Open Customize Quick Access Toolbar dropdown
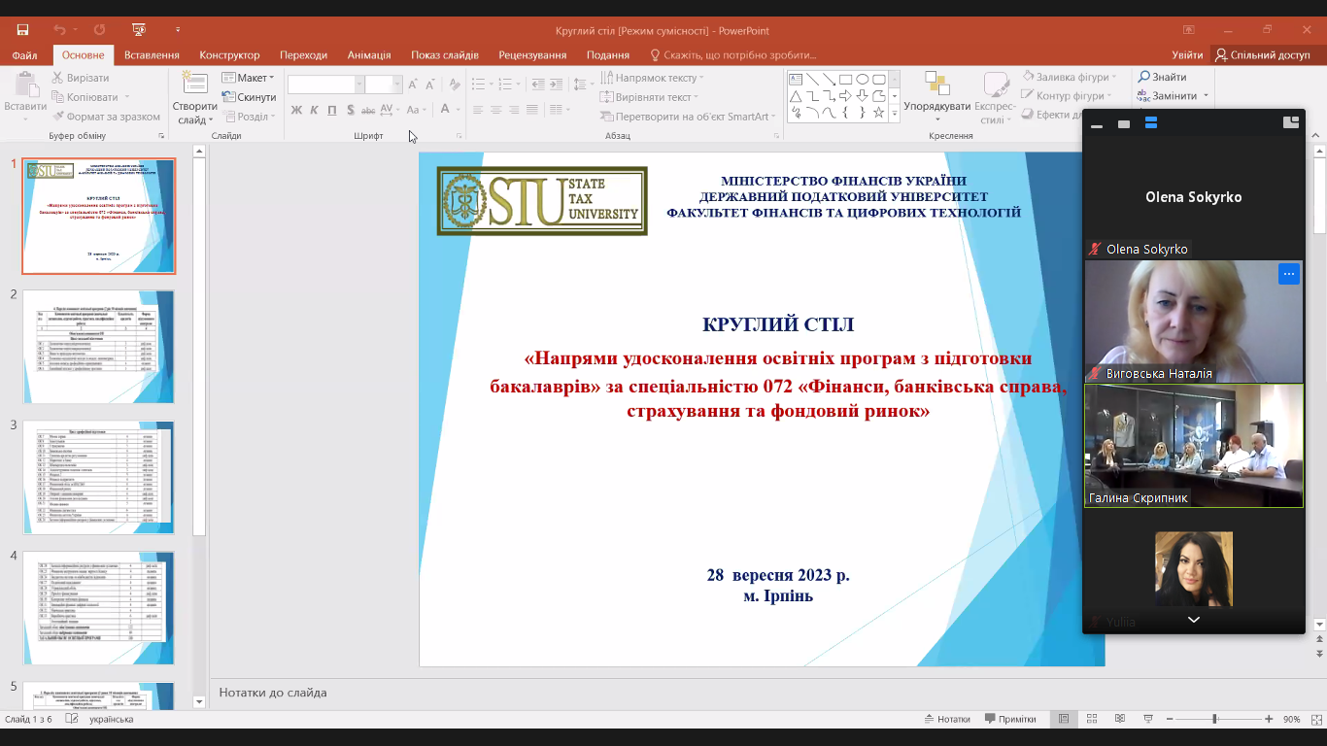 coord(178,30)
